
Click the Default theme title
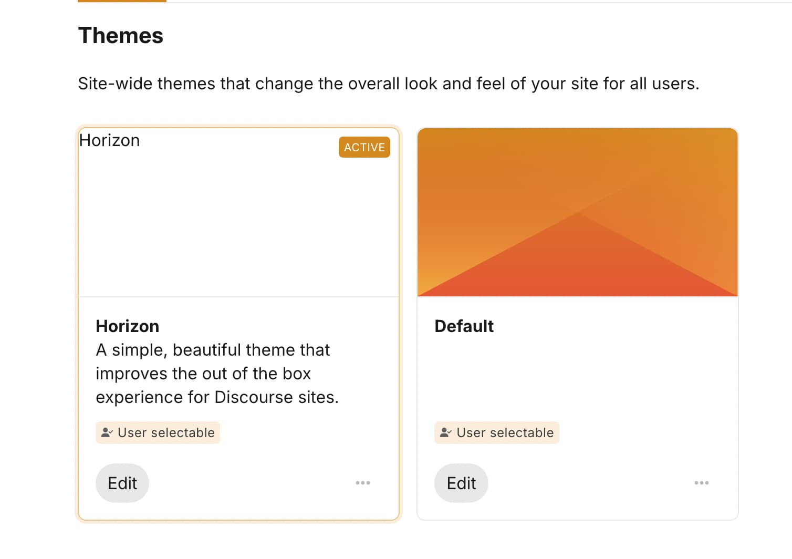point(464,326)
